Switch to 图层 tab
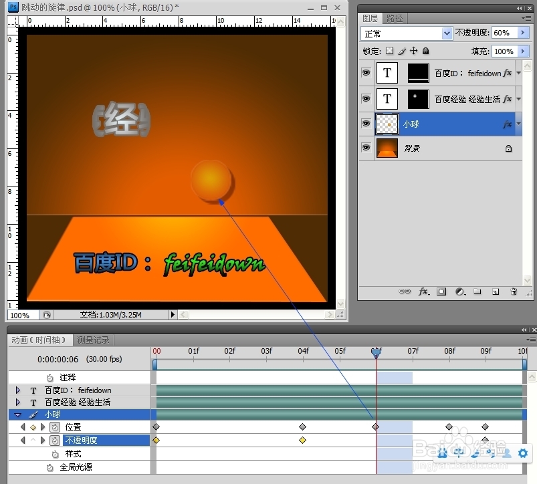 click(x=370, y=18)
